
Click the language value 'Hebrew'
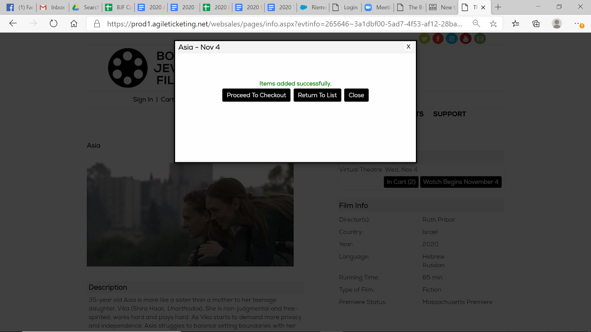(x=434, y=256)
